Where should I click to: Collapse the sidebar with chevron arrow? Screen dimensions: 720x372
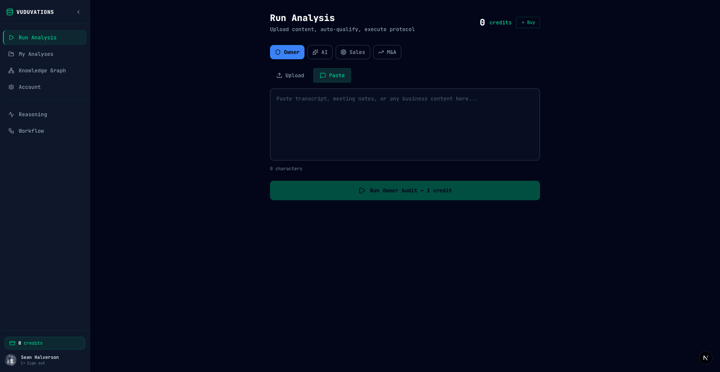click(78, 12)
